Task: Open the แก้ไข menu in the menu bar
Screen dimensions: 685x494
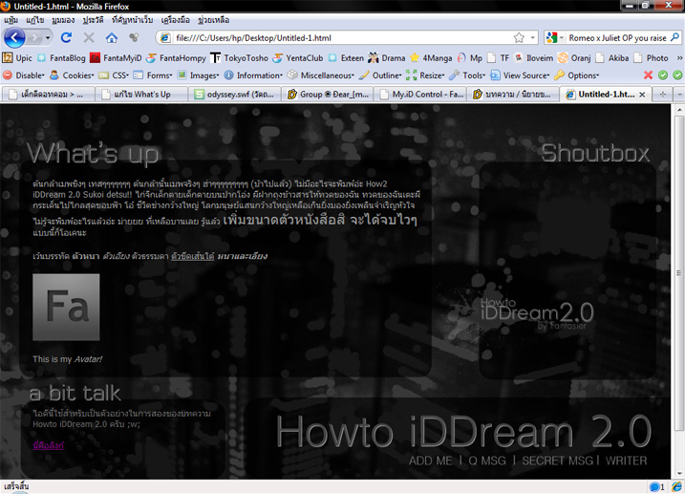Action: click(35, 20)
